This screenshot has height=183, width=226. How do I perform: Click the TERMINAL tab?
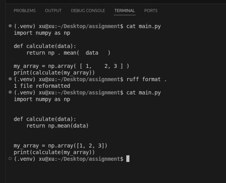(124, 11)
